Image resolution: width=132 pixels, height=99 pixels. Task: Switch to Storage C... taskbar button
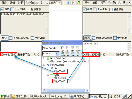pyautogui.click(x=60, y=97)
